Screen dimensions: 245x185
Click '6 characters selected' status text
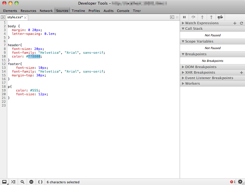coord(63,182)
